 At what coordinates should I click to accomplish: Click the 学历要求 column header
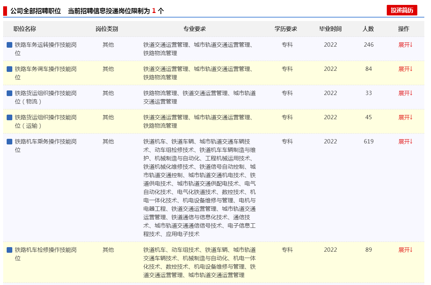(286, 29)
